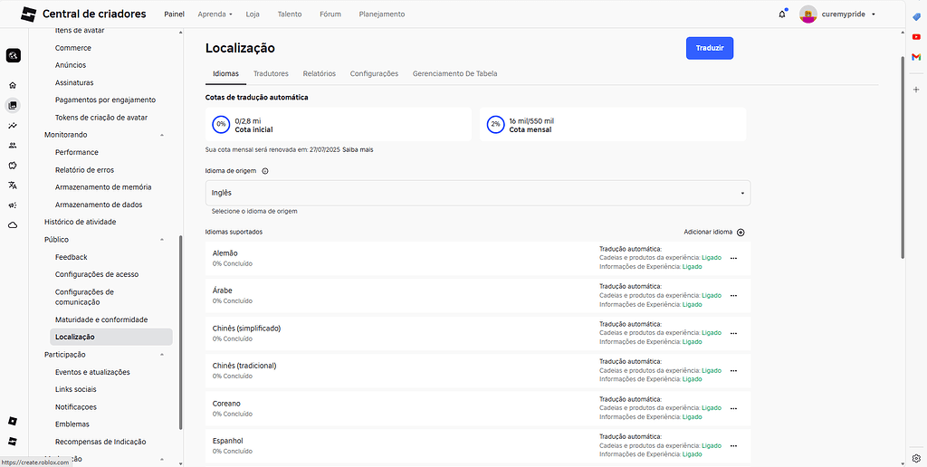The image size is (927, 467).
Task: Open Eventos e atualizações in the sidebar
Action: point(92,372)
